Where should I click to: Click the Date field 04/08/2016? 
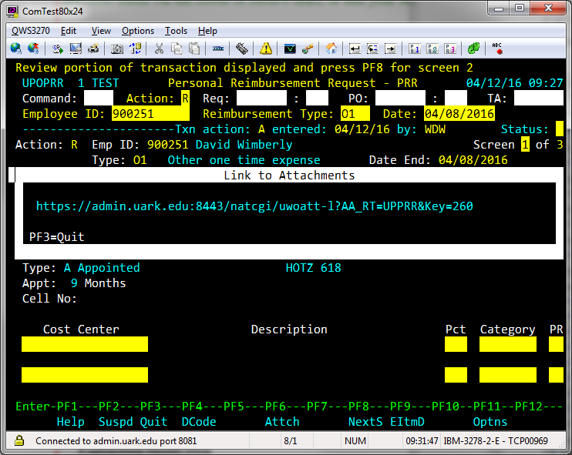click(459, 113)
